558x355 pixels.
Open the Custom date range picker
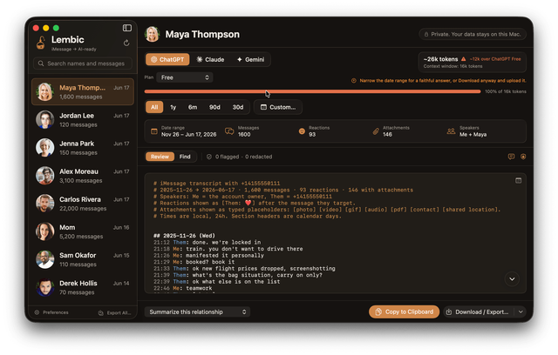(278, 107)
